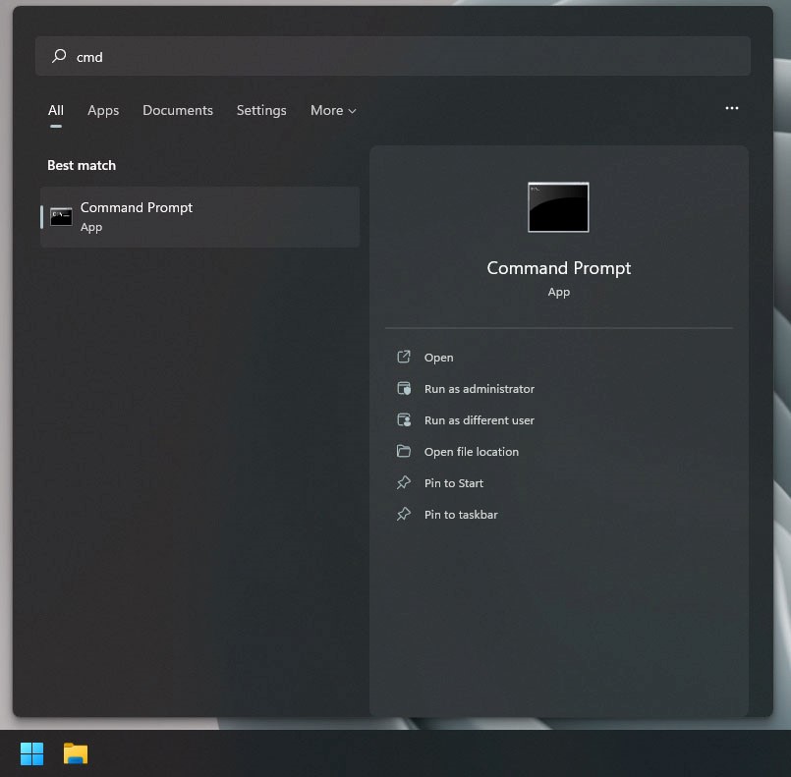Click the Pin to taskbar pin icon
Viewport: 791px width, 777px height.
404,514
